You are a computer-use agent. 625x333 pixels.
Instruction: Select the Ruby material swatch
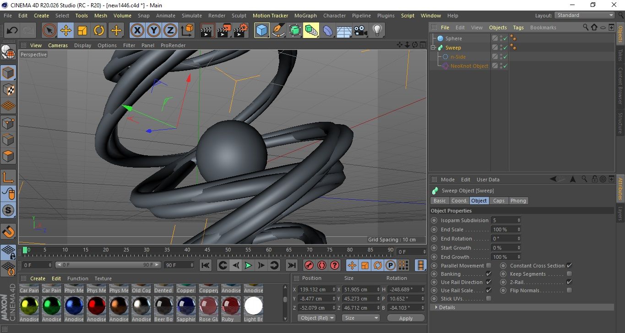231,306
